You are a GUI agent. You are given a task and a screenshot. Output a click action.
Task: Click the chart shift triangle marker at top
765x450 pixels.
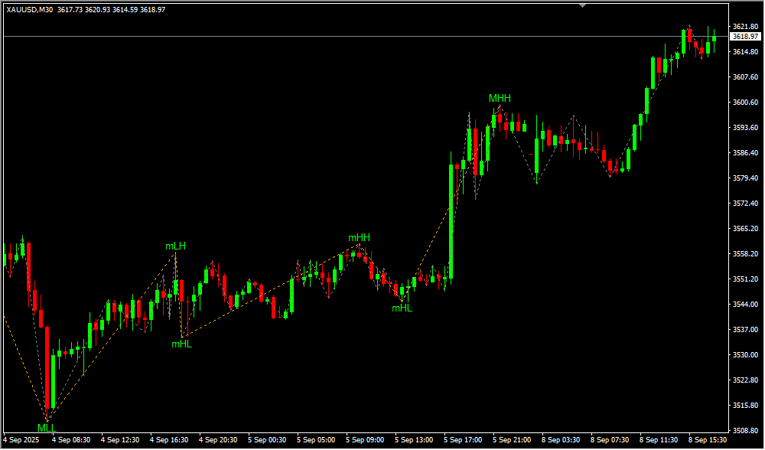point(583,5)
